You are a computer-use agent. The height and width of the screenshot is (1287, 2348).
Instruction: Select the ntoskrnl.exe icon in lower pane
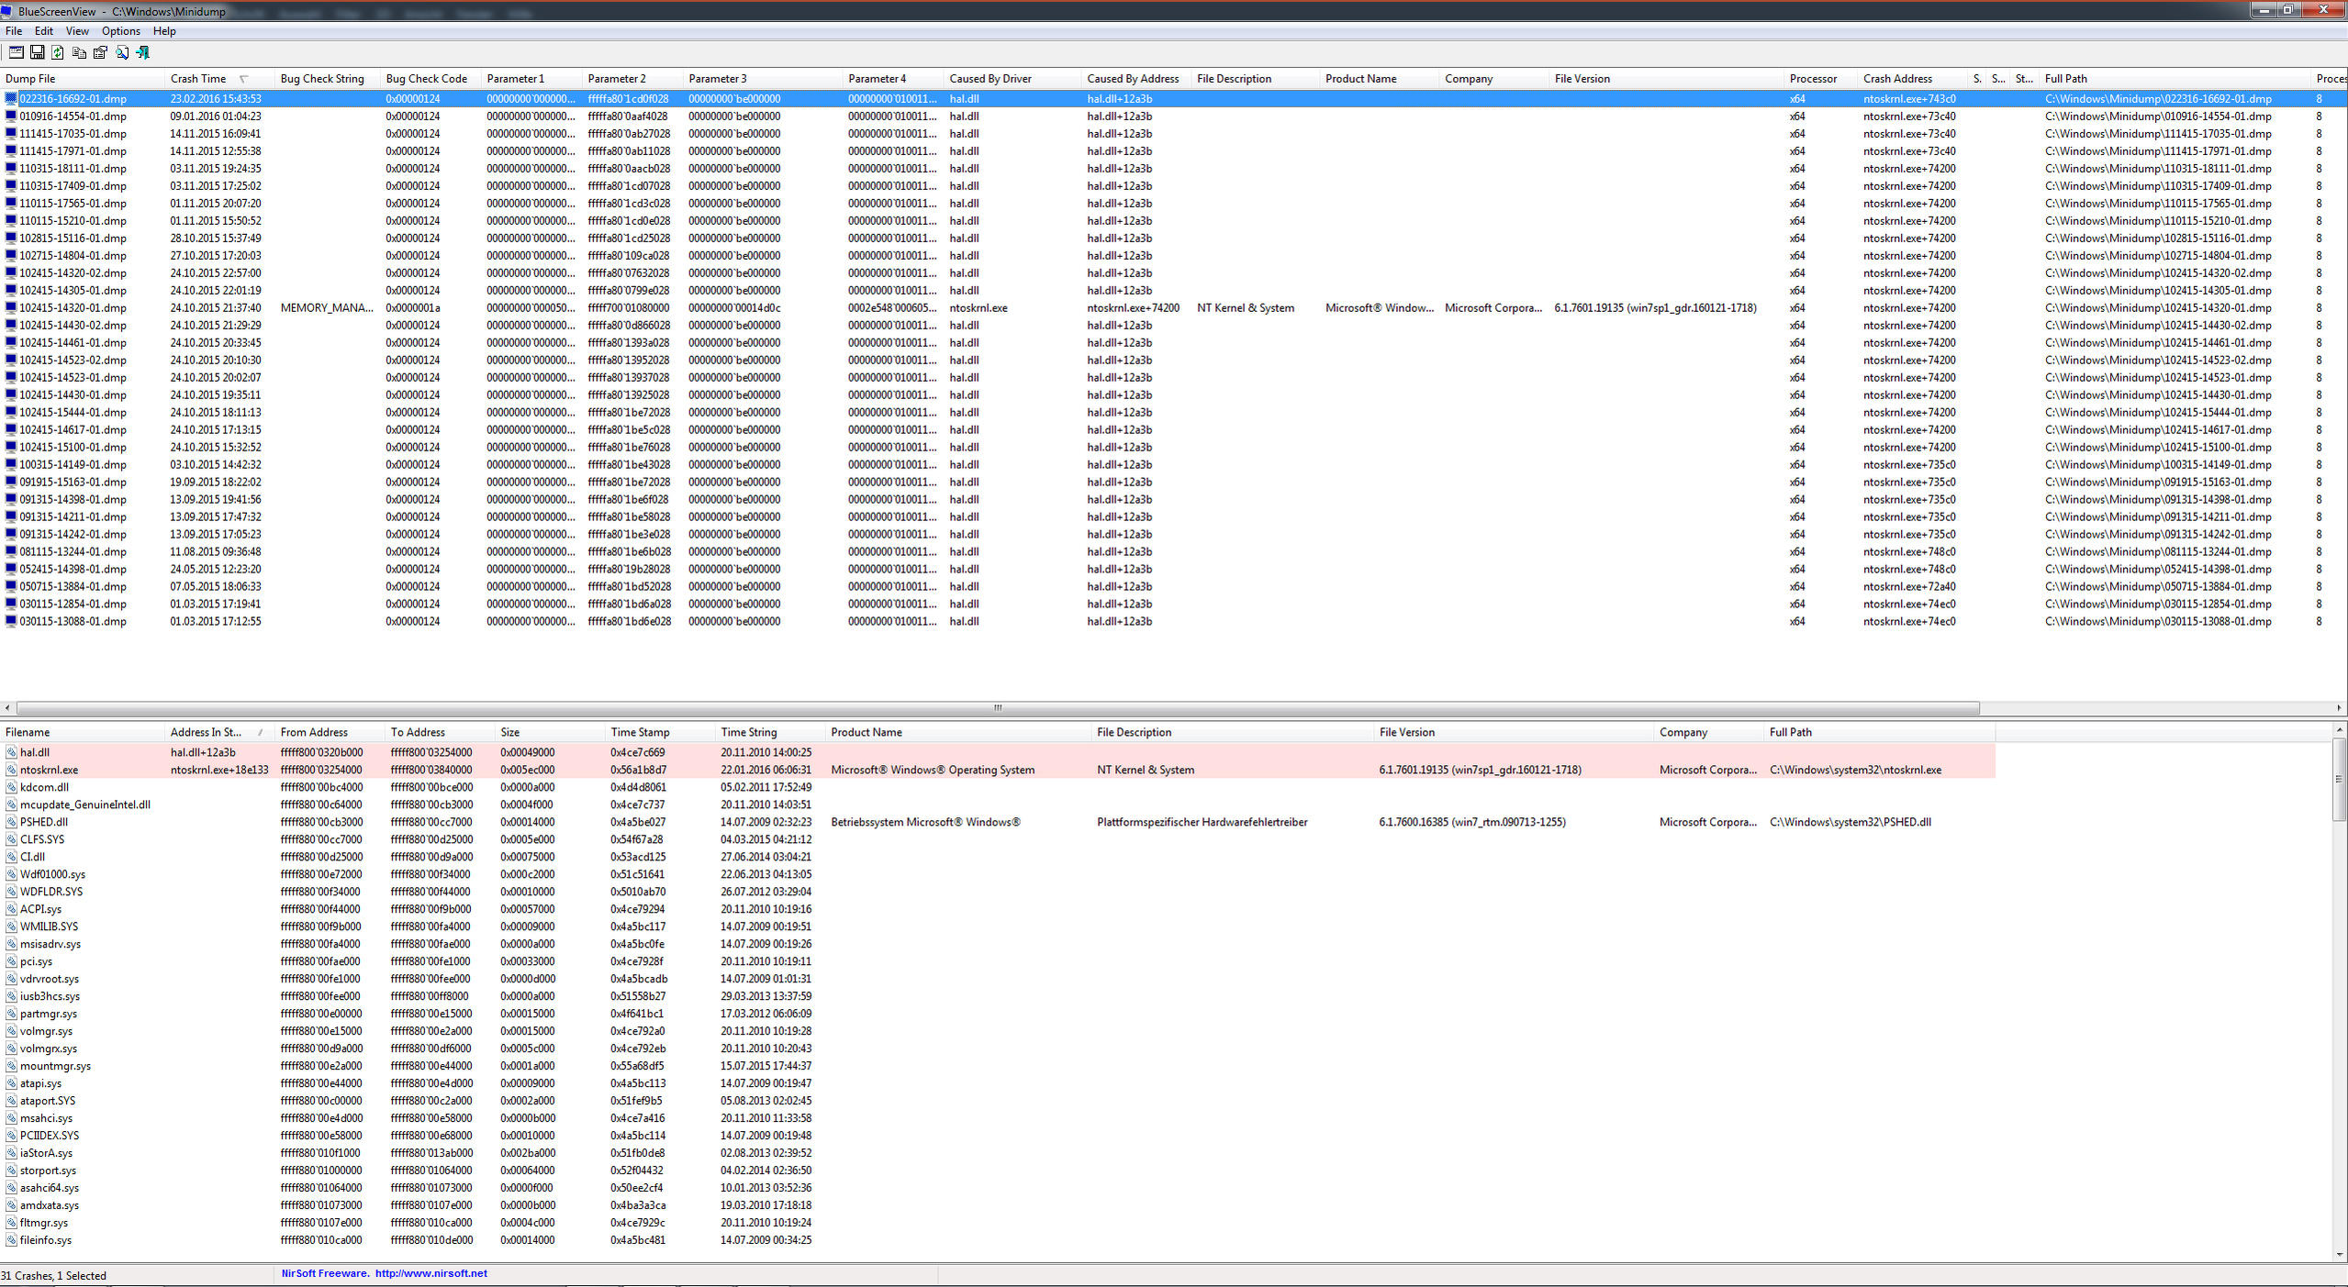point(11,770)
